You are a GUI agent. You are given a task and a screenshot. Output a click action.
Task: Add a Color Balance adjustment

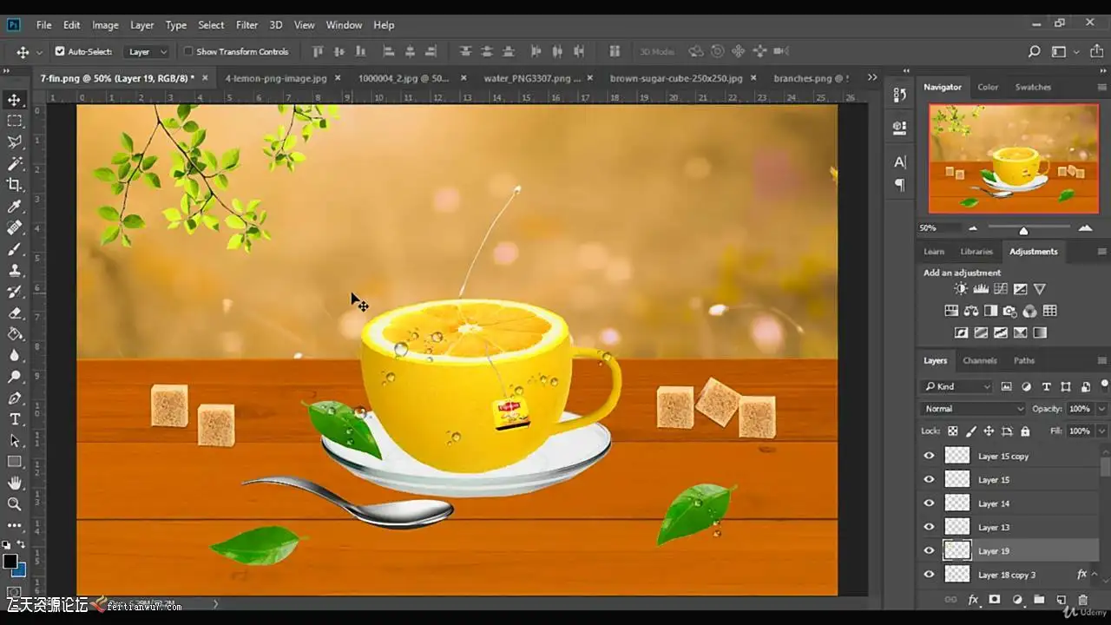click(971, 311)
